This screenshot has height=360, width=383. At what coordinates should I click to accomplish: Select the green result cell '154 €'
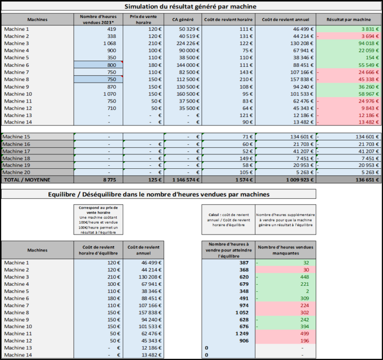349,58
